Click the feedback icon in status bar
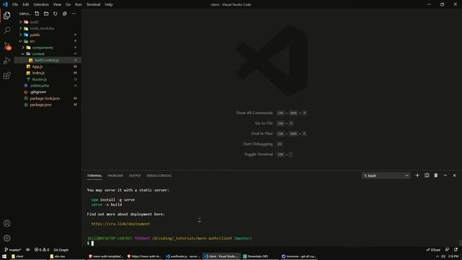462x260 pixels. tap(447, 250)
